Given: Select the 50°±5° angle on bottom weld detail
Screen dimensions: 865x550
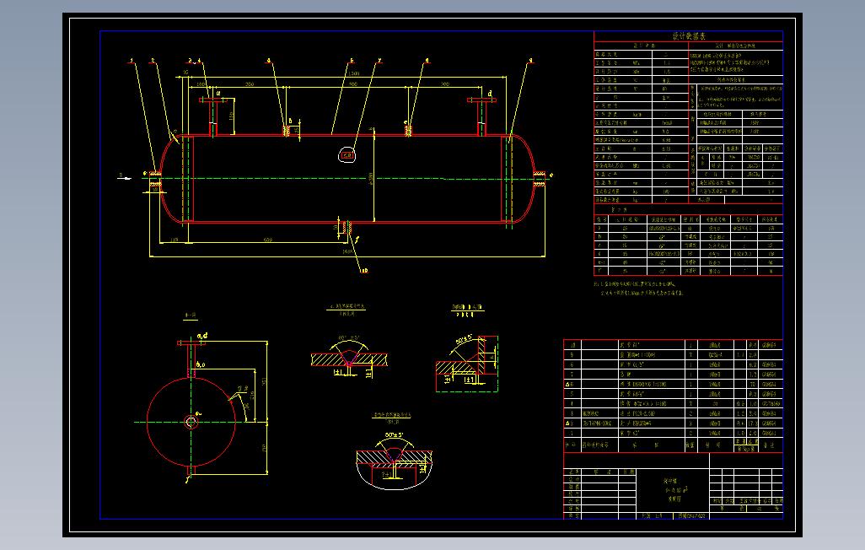Looking at the screenshot, I should tap(394, 435).
